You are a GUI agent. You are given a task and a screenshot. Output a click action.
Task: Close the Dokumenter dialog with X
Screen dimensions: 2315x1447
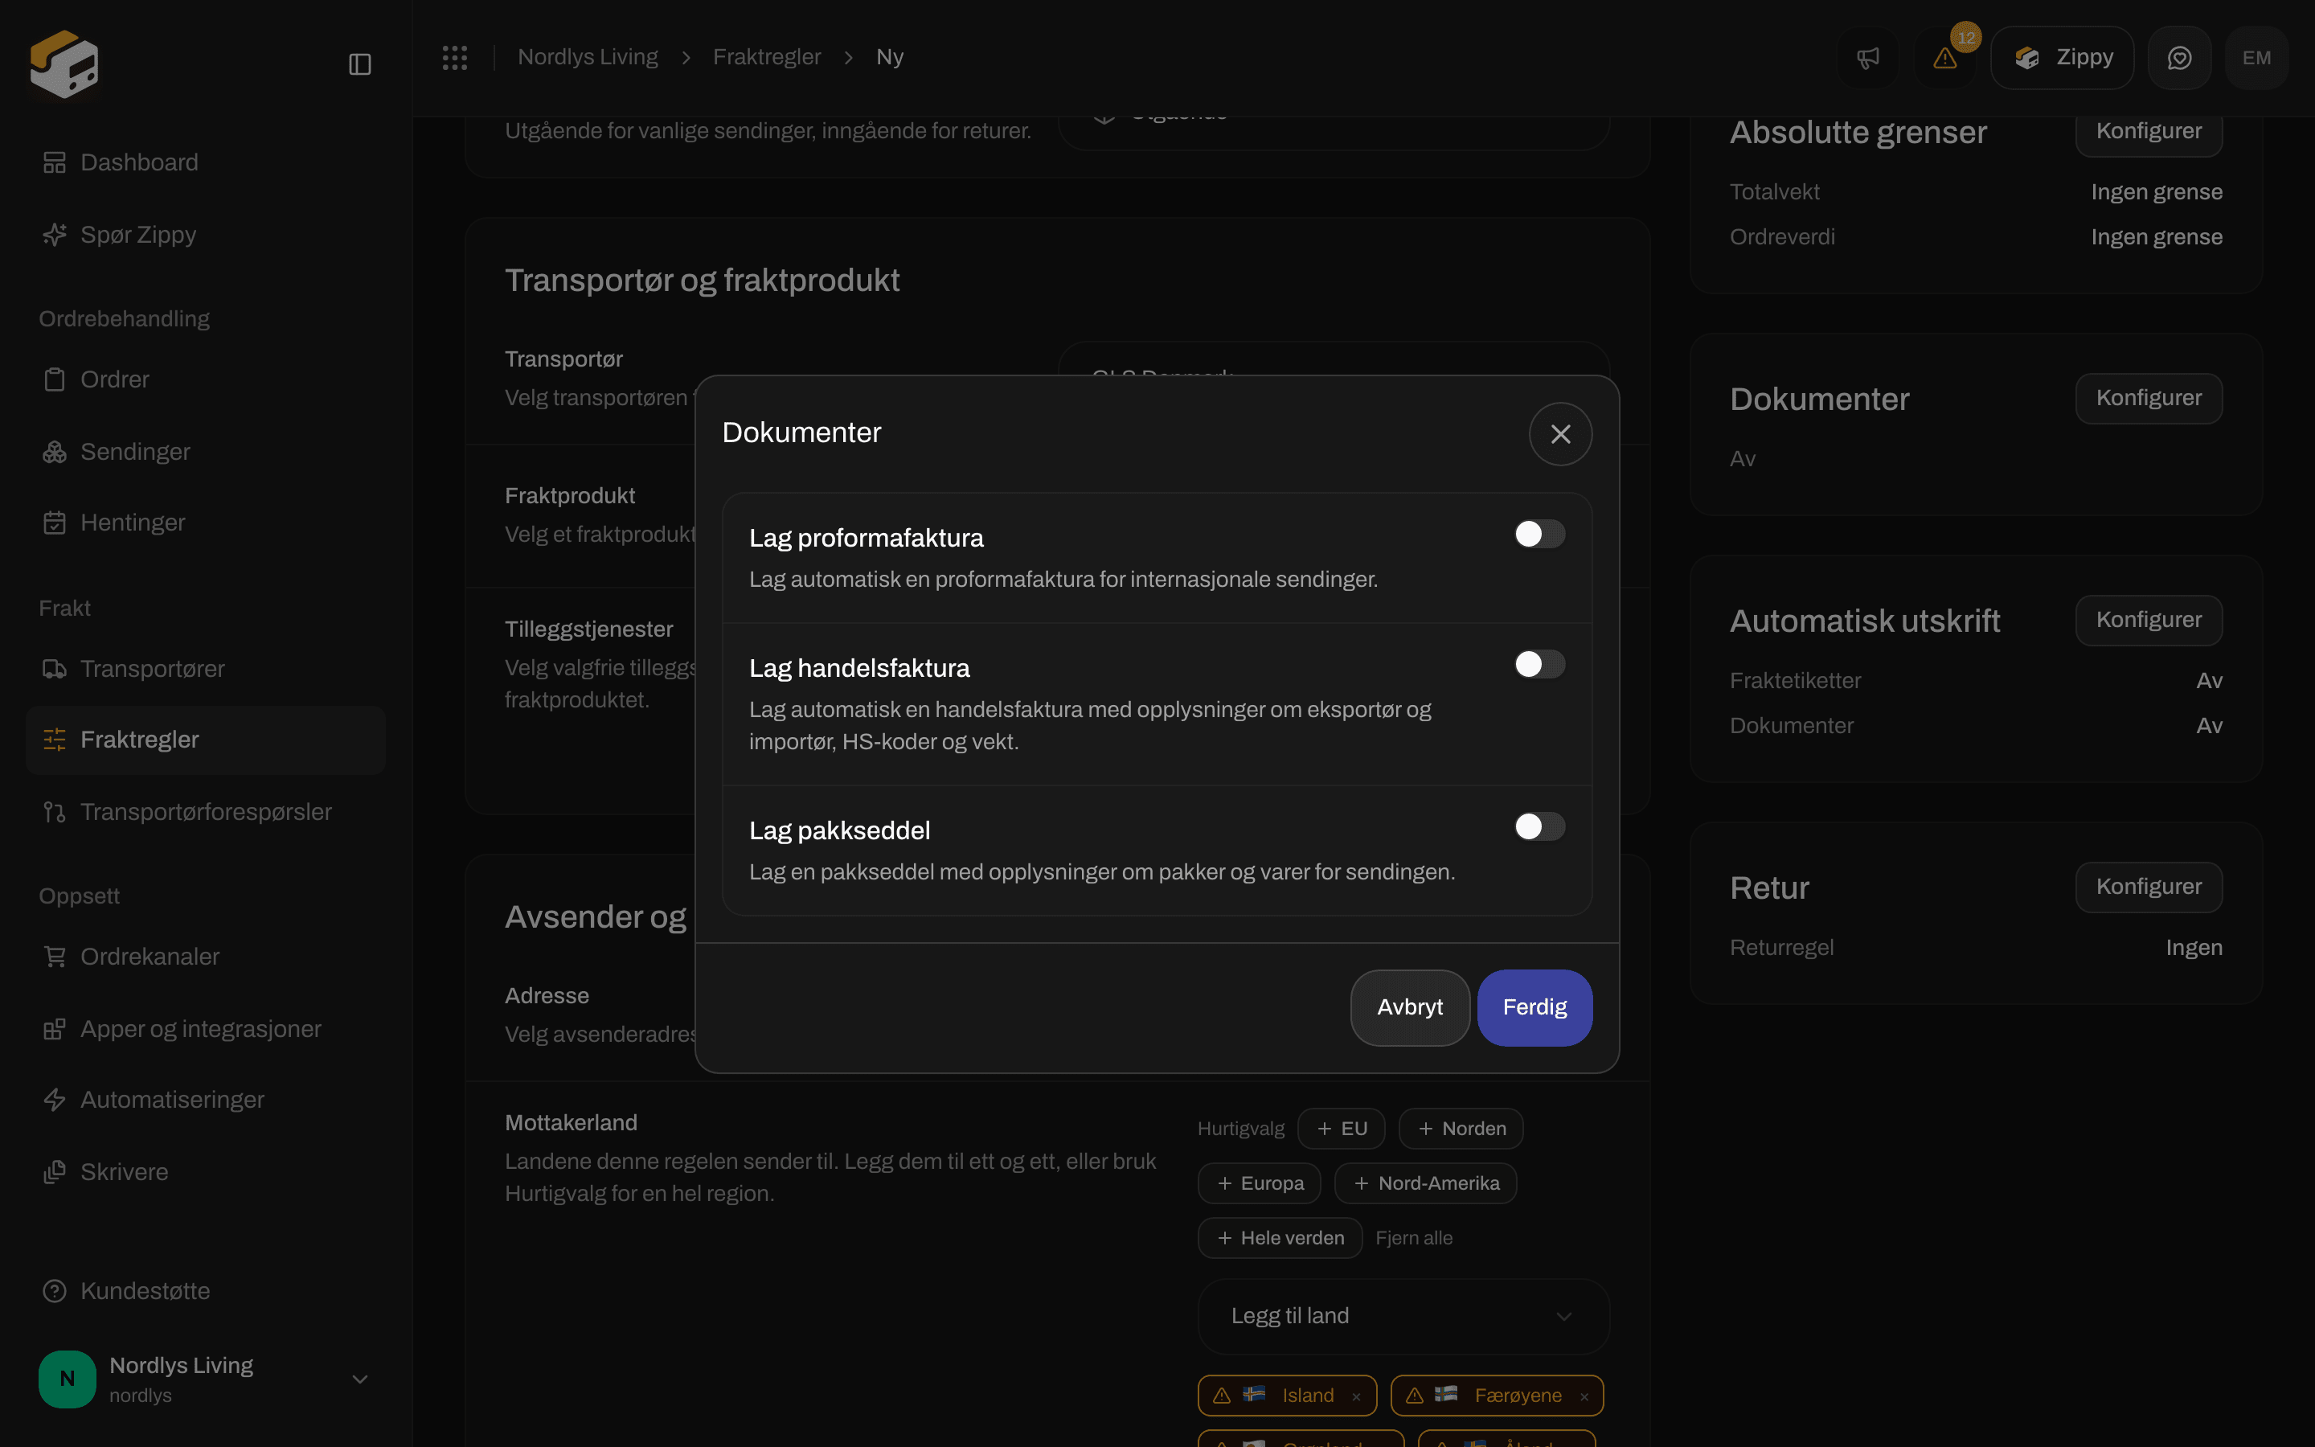pos(1560,434)
